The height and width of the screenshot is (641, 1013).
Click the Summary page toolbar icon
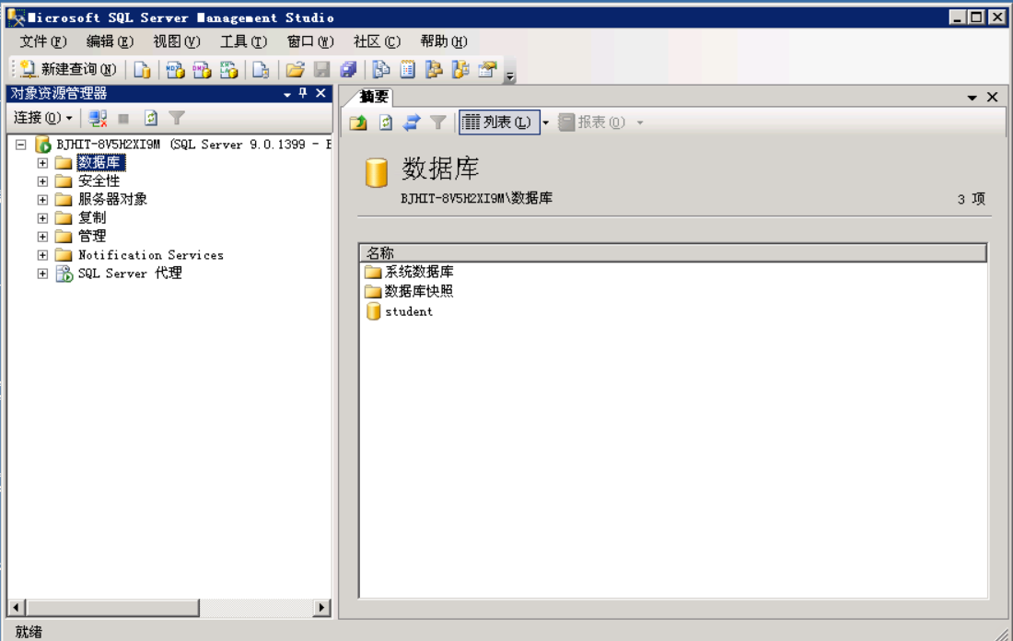(x=408, y=69)
